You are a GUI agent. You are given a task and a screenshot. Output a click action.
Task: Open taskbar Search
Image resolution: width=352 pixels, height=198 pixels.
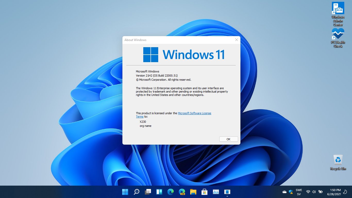tap(137, 192)
